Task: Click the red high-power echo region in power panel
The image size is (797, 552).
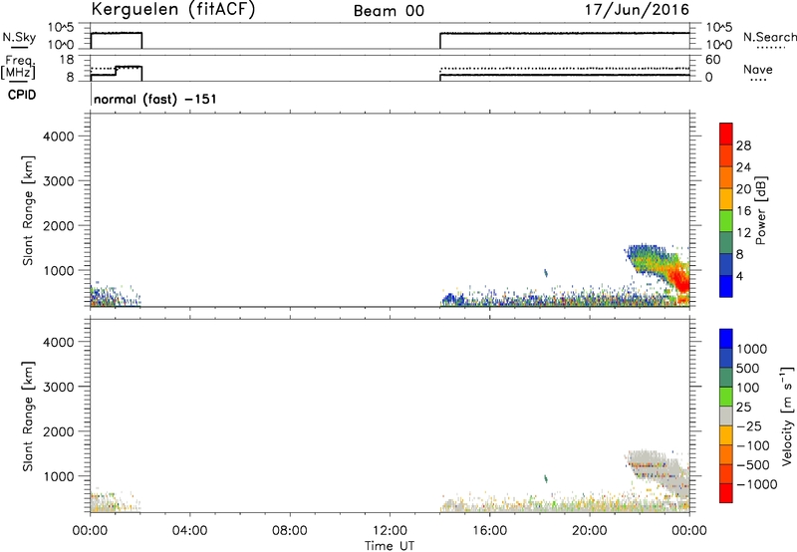Action: pyautogui.click(x=679, y=281)
